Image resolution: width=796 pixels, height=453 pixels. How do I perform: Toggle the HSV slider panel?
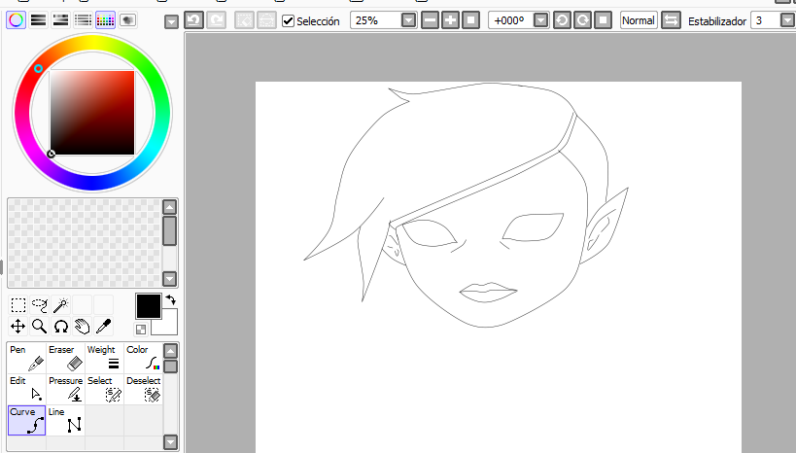click(61, 20)
